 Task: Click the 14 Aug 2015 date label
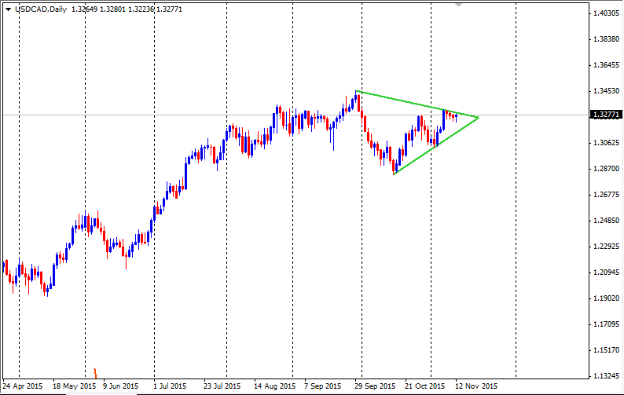click(274, 386)
